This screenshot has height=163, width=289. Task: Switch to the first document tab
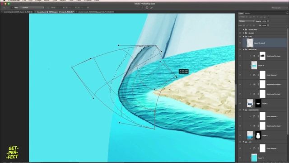(18, 12)
